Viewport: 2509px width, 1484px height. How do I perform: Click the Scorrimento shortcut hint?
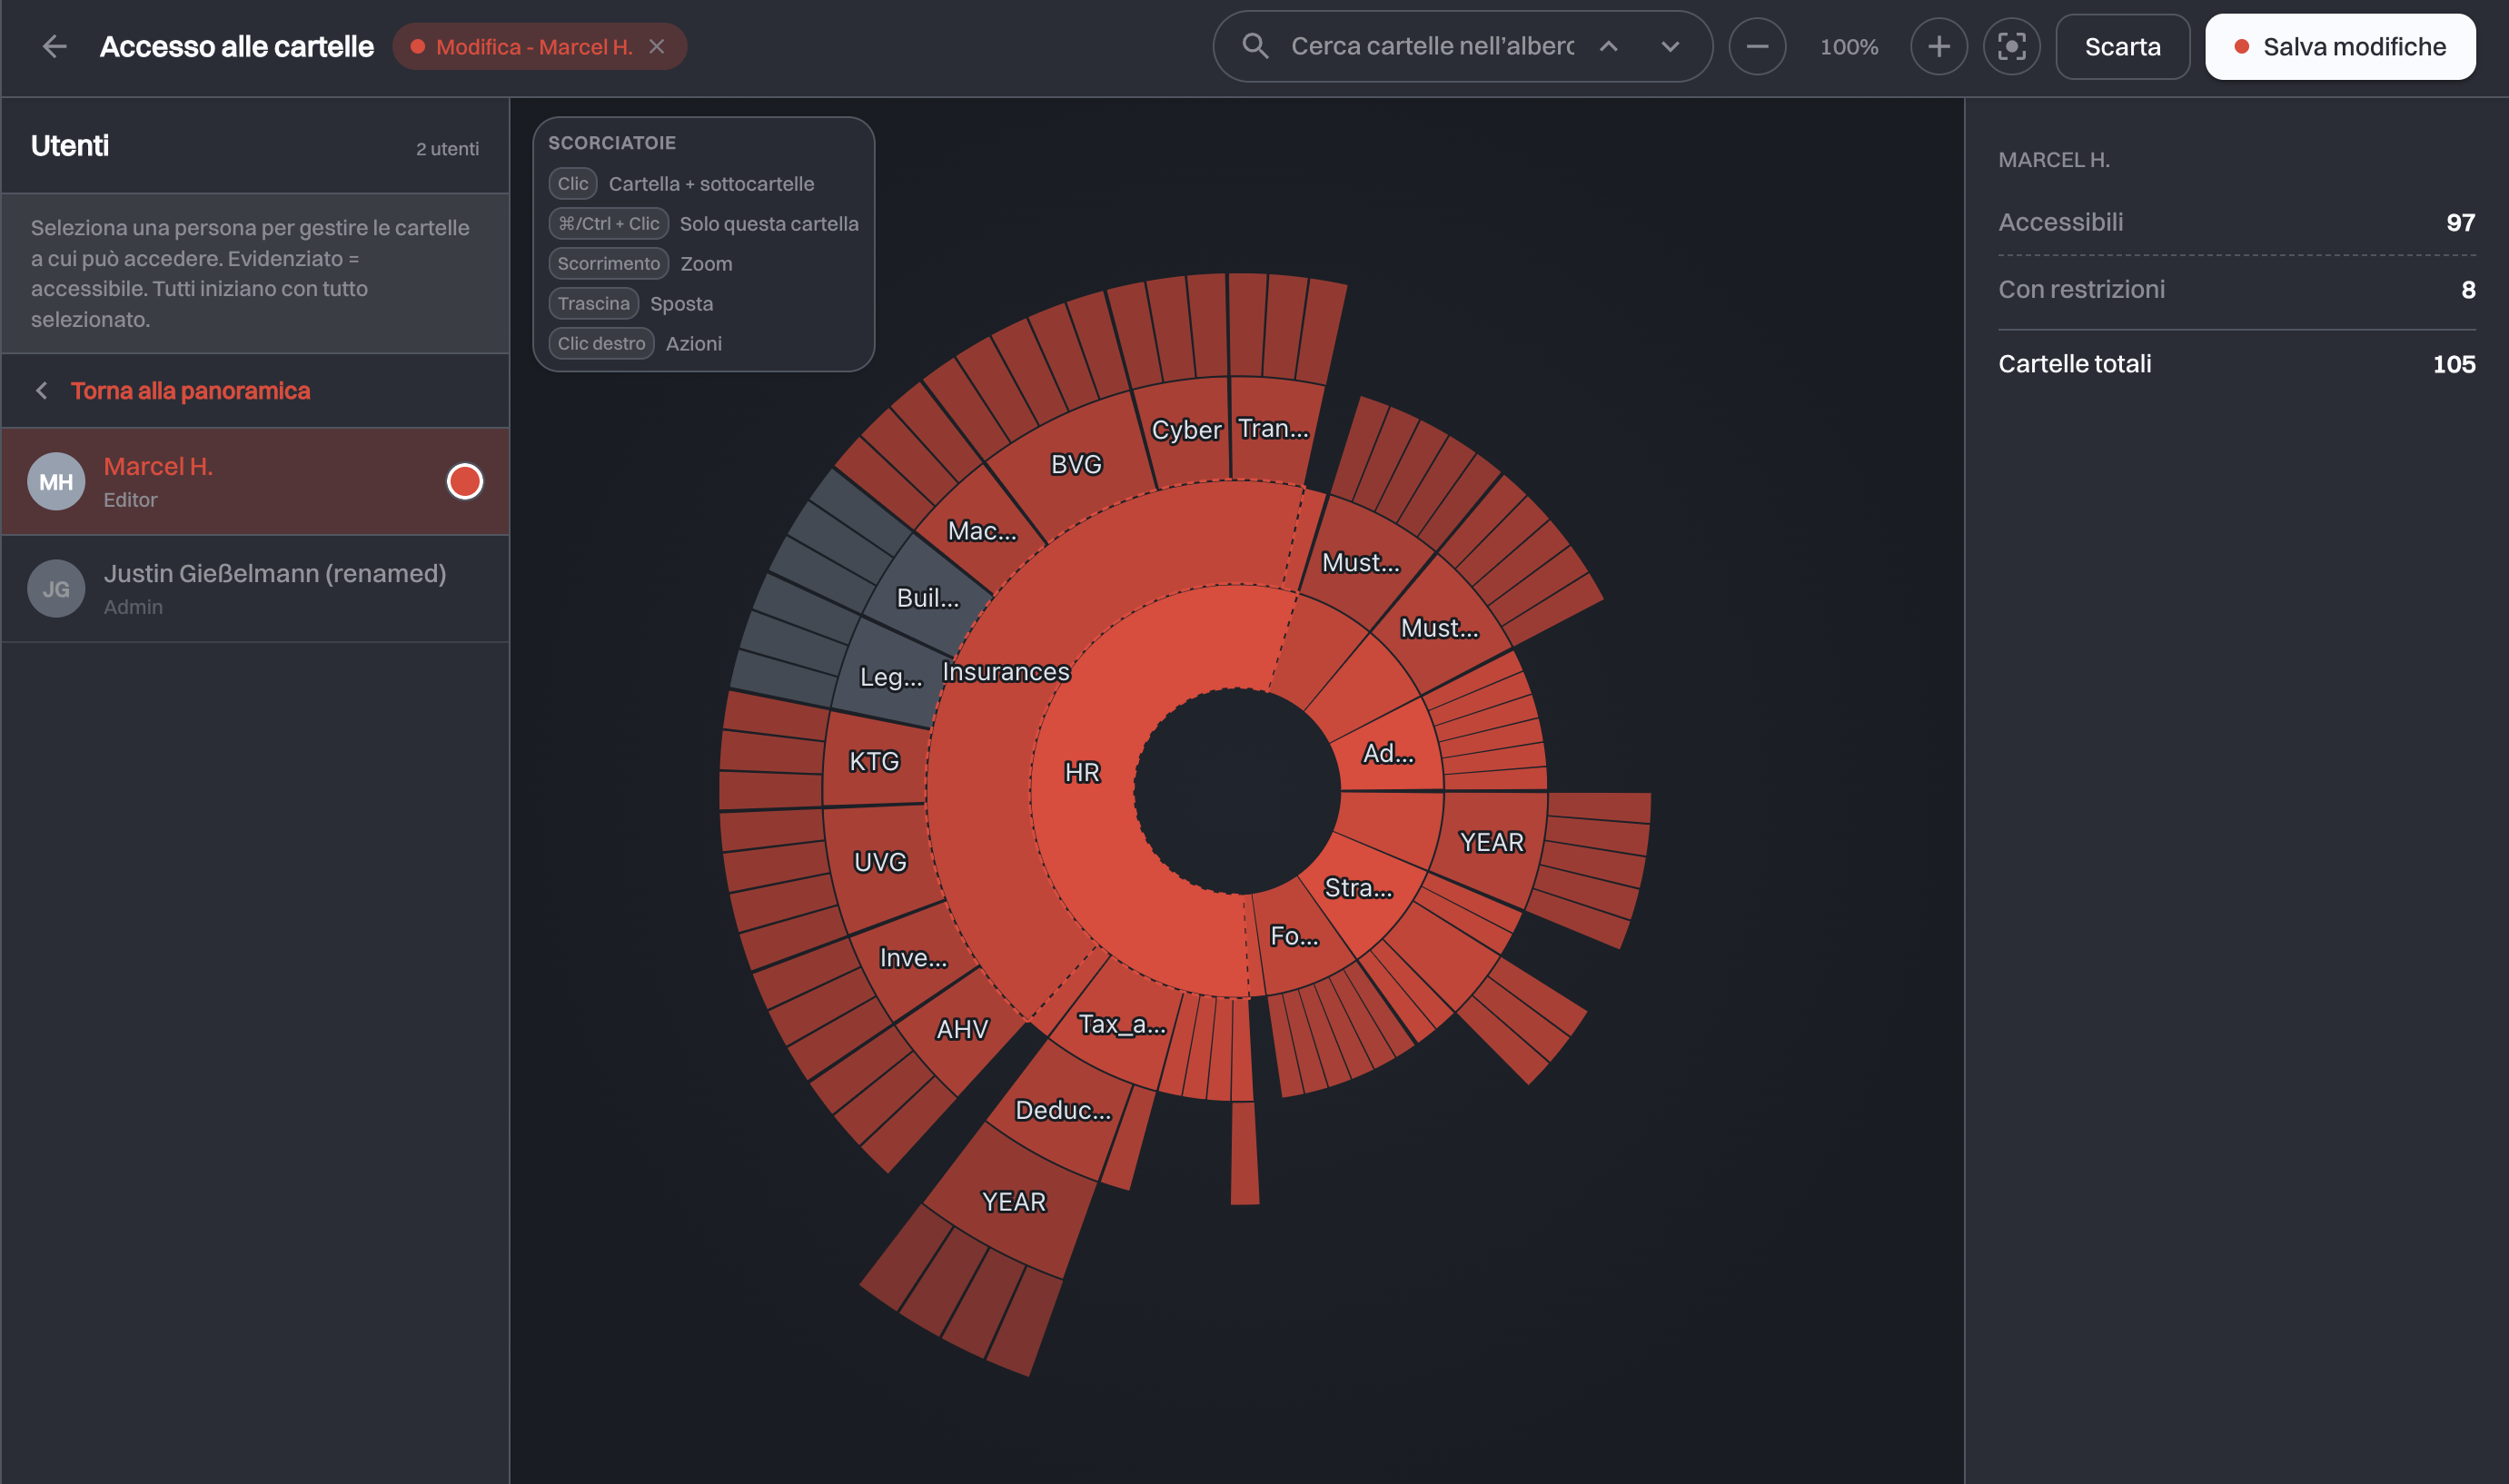tap(608, 263)
